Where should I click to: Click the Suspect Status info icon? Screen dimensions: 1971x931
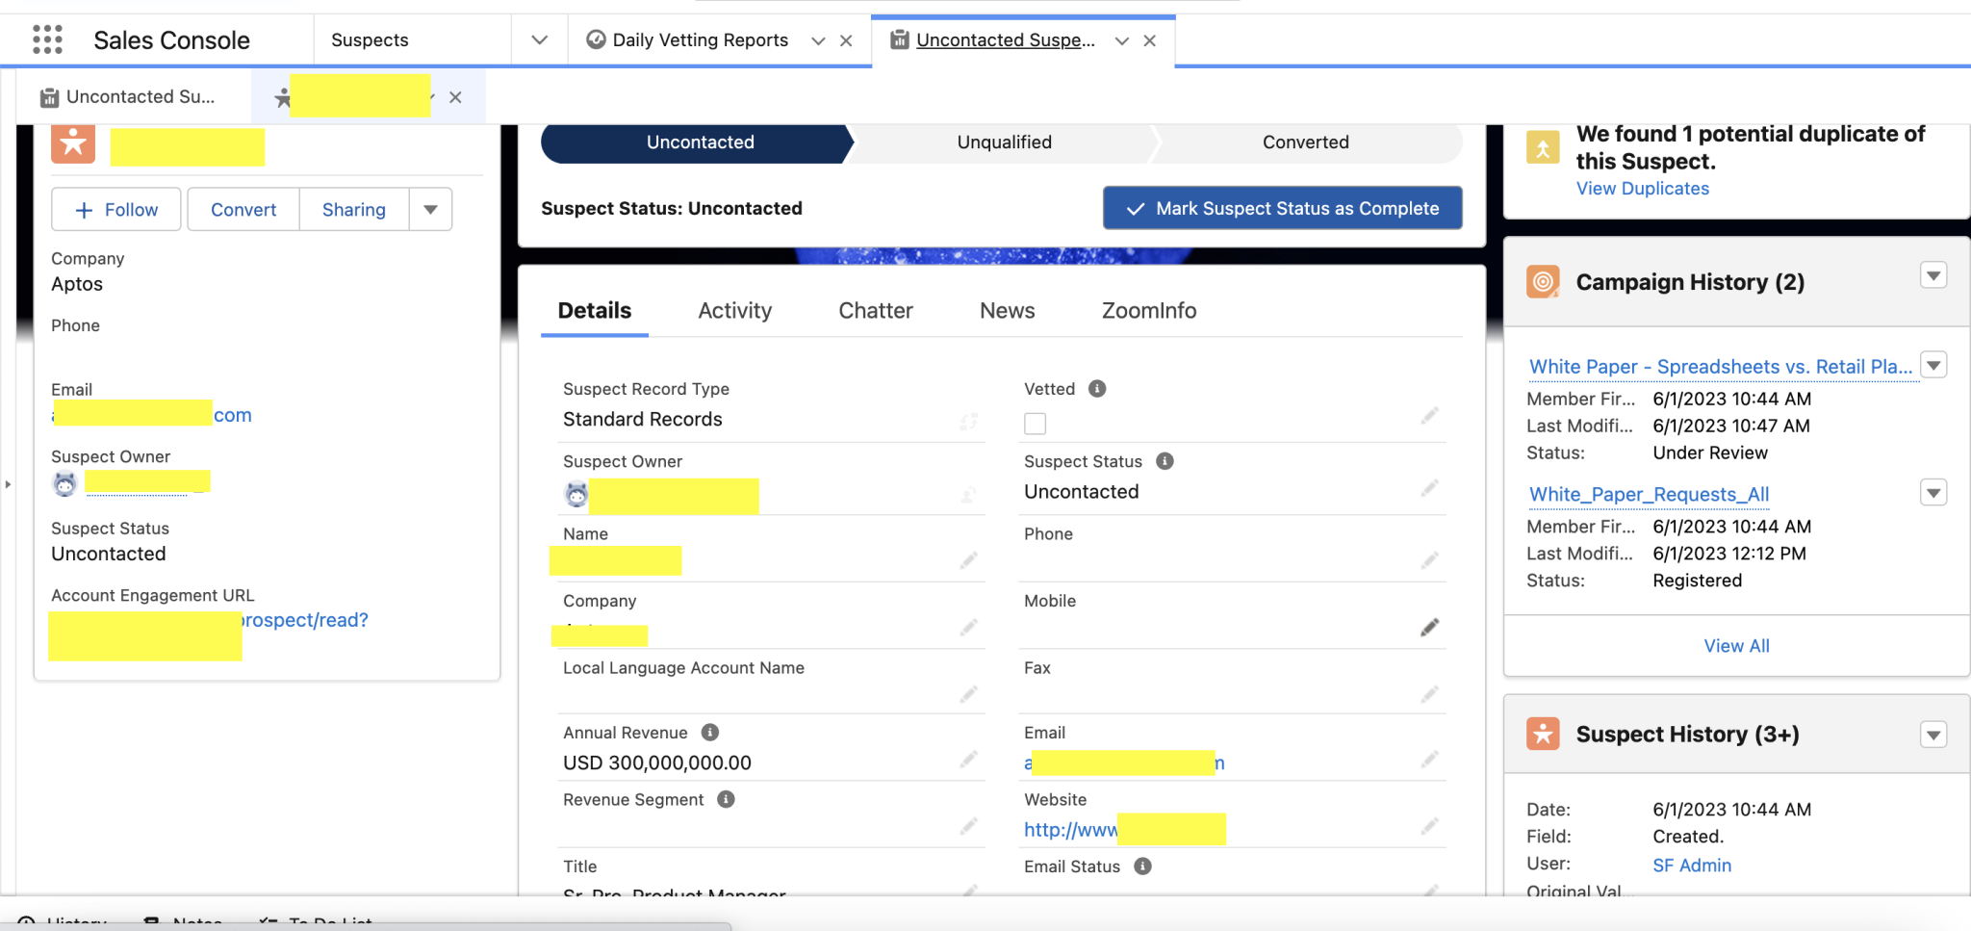click(x=1165, y=461)
